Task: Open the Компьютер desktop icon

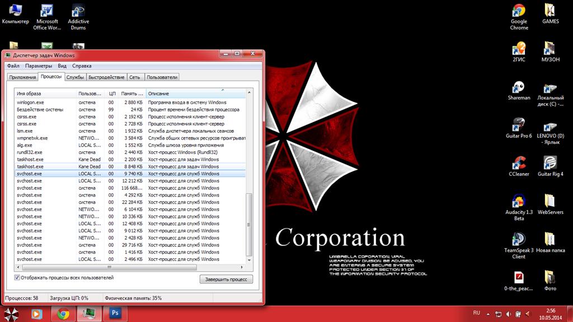Action: 15,15
